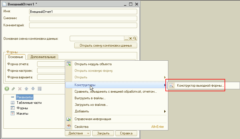Select Формы in the object tree
Viewport: 240px width, 139px height.
[x=22, y=108]
